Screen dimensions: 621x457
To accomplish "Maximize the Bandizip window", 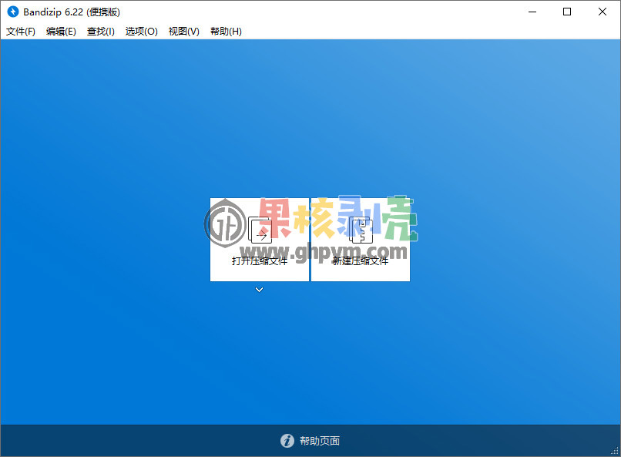I will (x=568, y=12).
